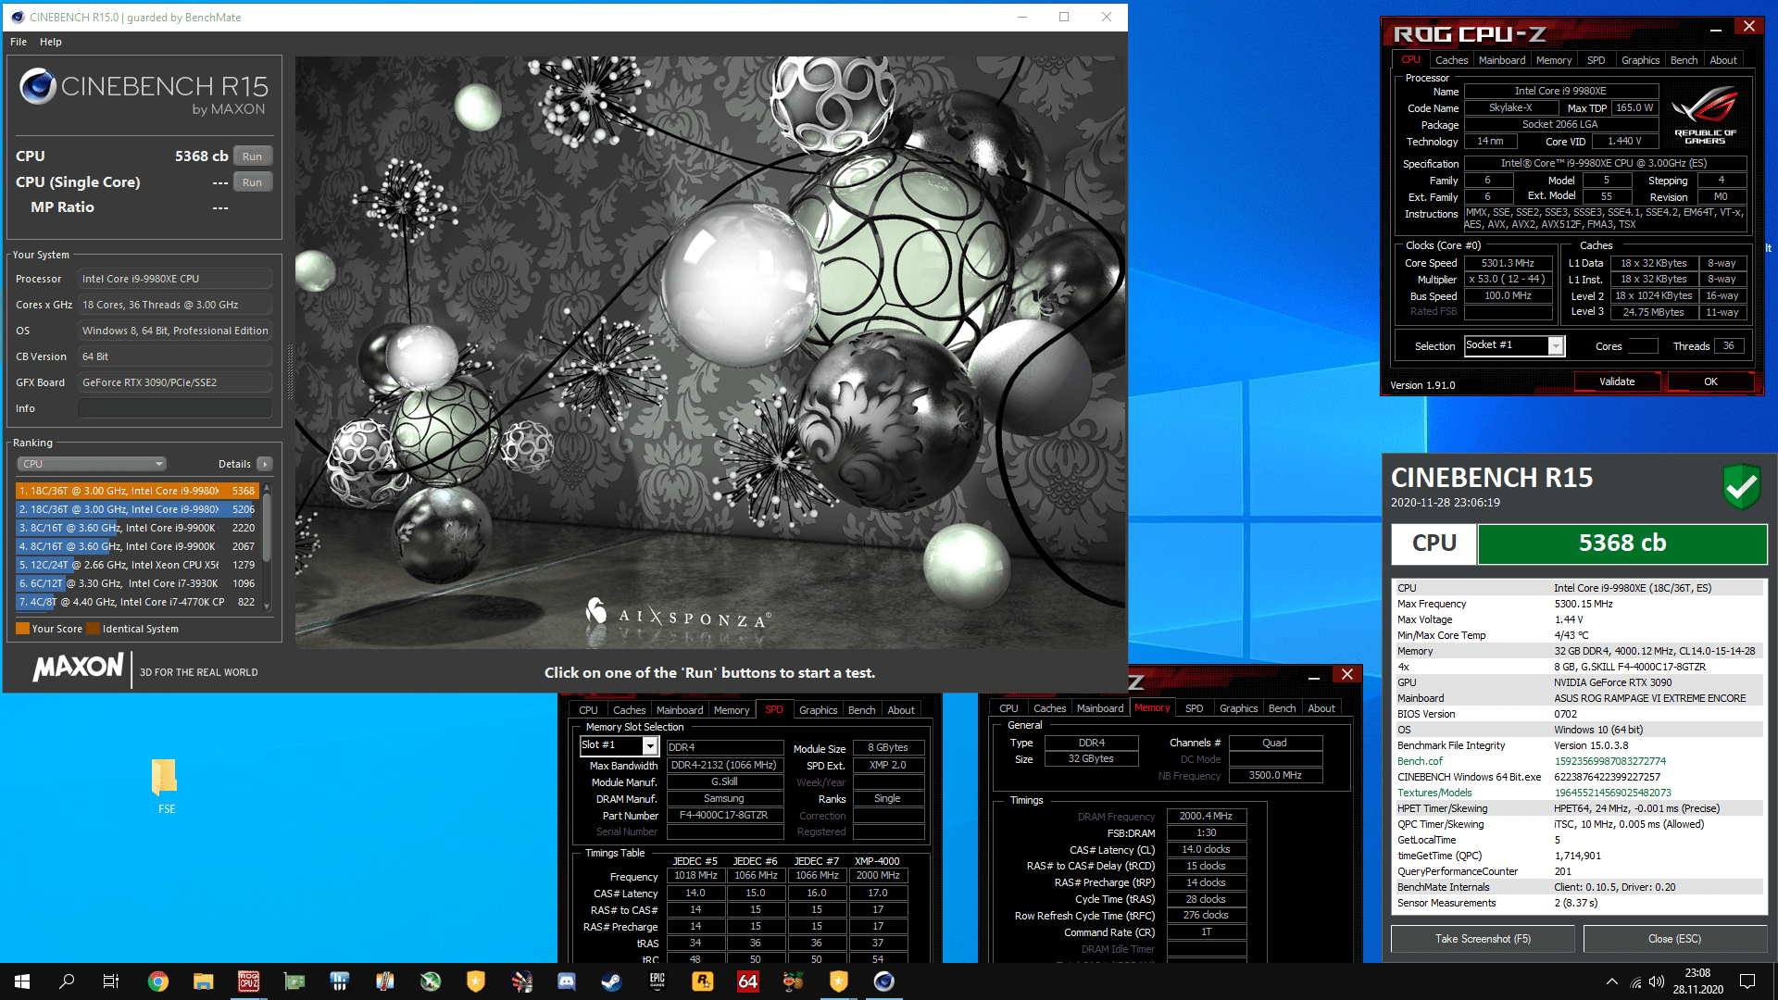1778x1000 pixels.
Task: Click the Core Speed value 5301.3 MHz
Action: (x=1508, y=263)
